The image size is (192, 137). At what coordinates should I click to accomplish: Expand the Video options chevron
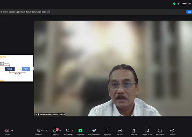pyautogui.click(x=12, y=130)
